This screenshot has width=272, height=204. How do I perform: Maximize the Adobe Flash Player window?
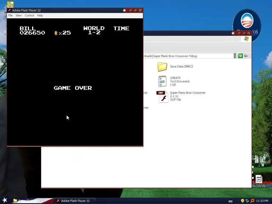click(x=135, y=10)
